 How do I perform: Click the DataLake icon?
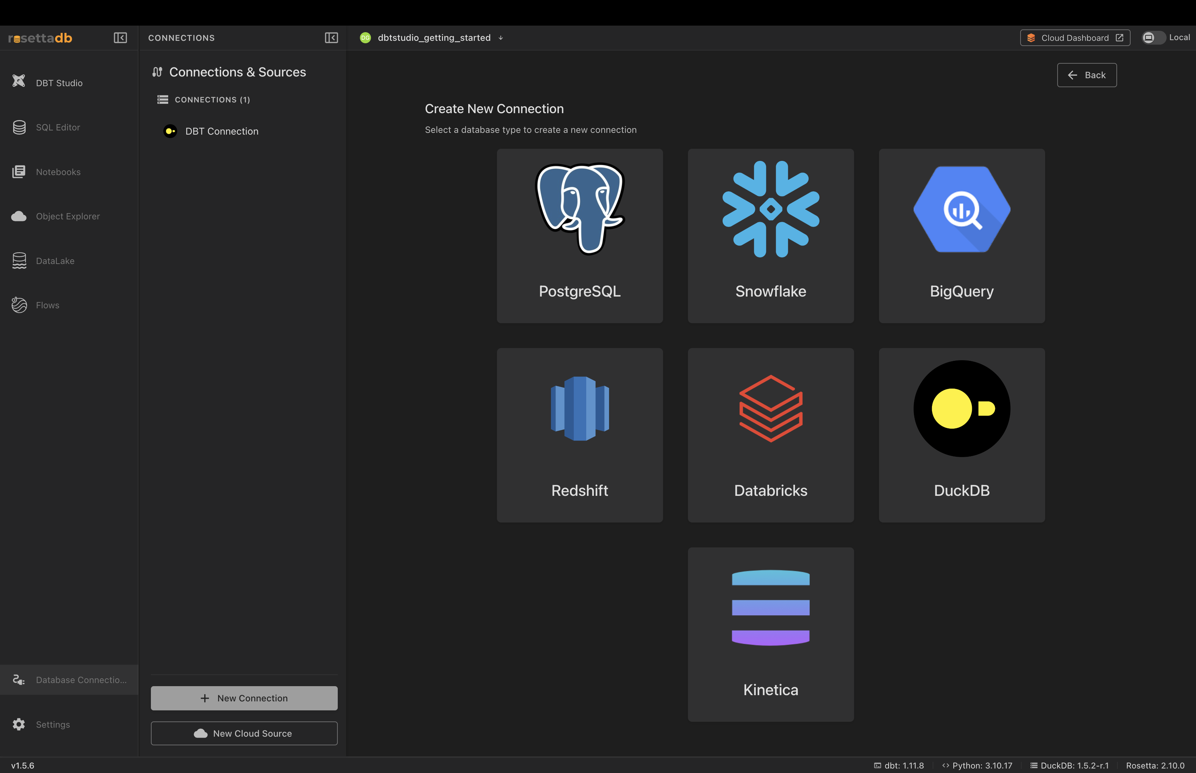19,261
